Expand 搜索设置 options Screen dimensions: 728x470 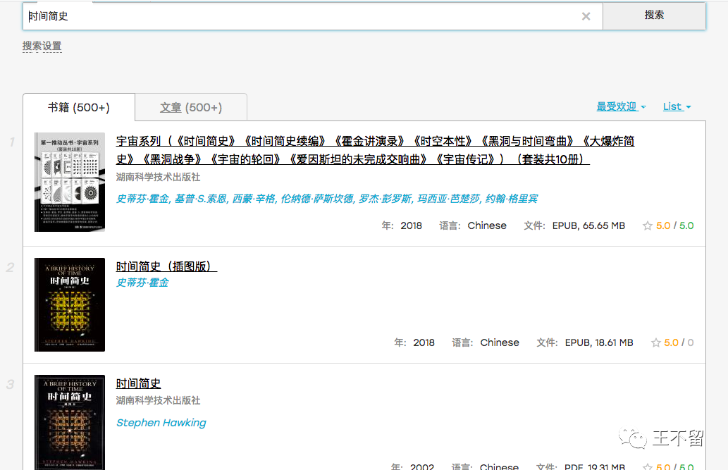tap(42, 45)
